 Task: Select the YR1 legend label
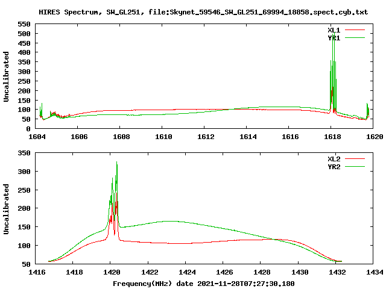[334, 38]
